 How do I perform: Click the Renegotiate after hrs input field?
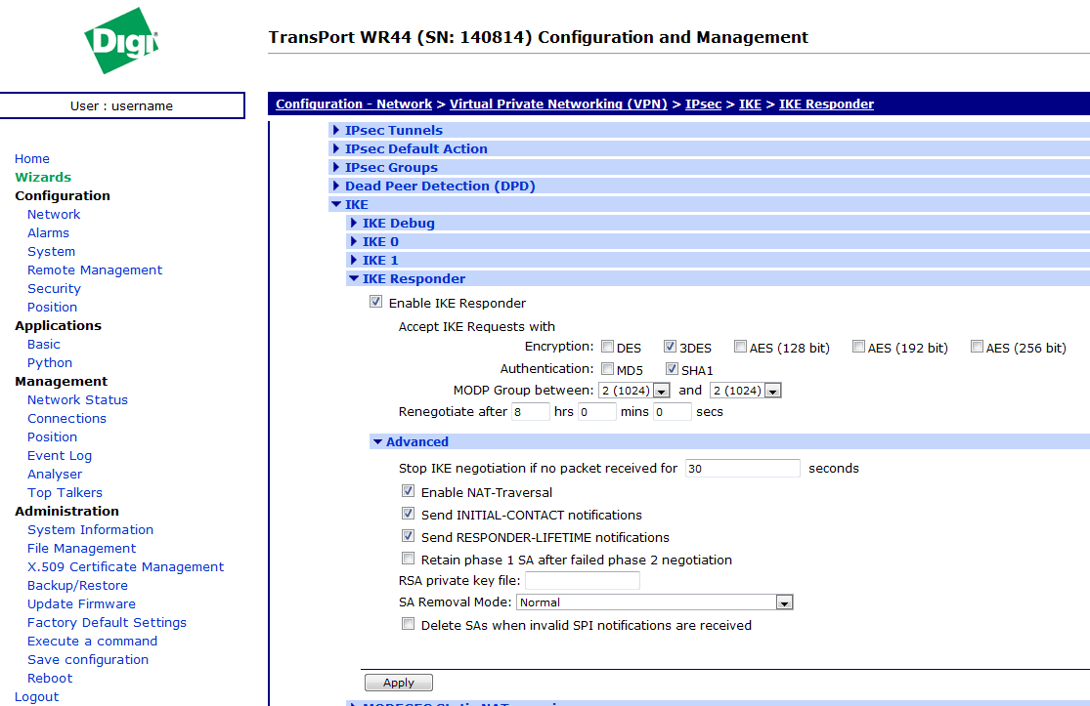click(x=531, y=412)
